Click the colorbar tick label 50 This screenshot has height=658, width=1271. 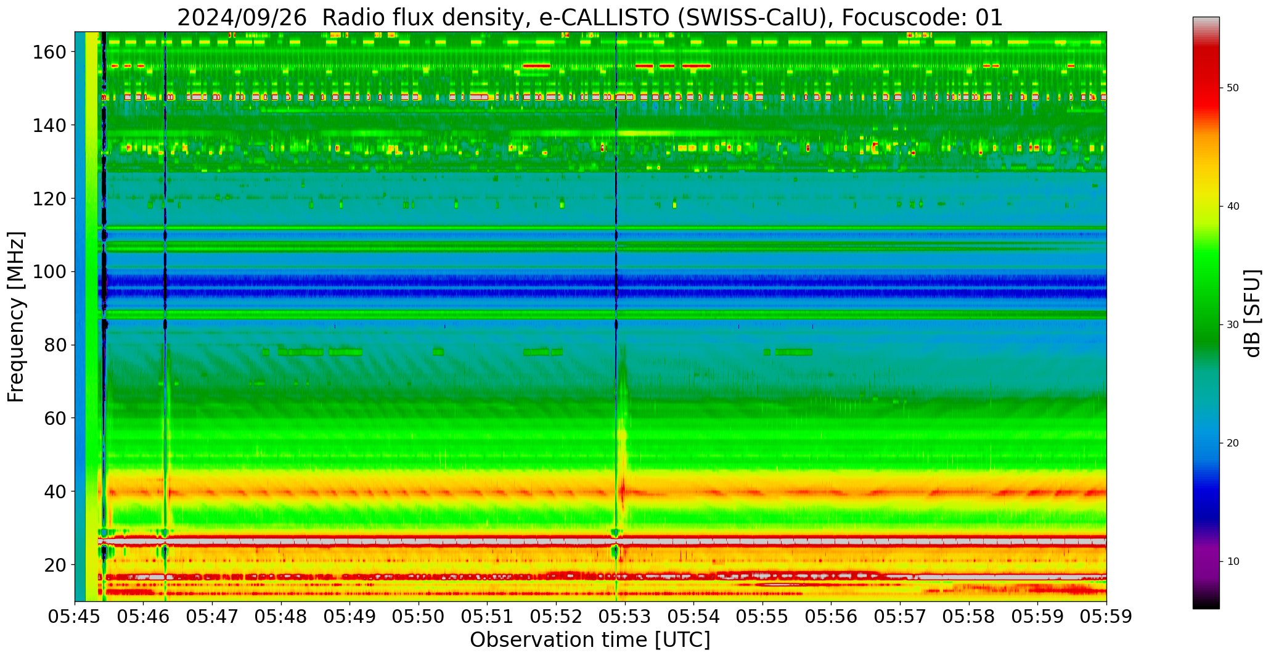coord(1232,88)
